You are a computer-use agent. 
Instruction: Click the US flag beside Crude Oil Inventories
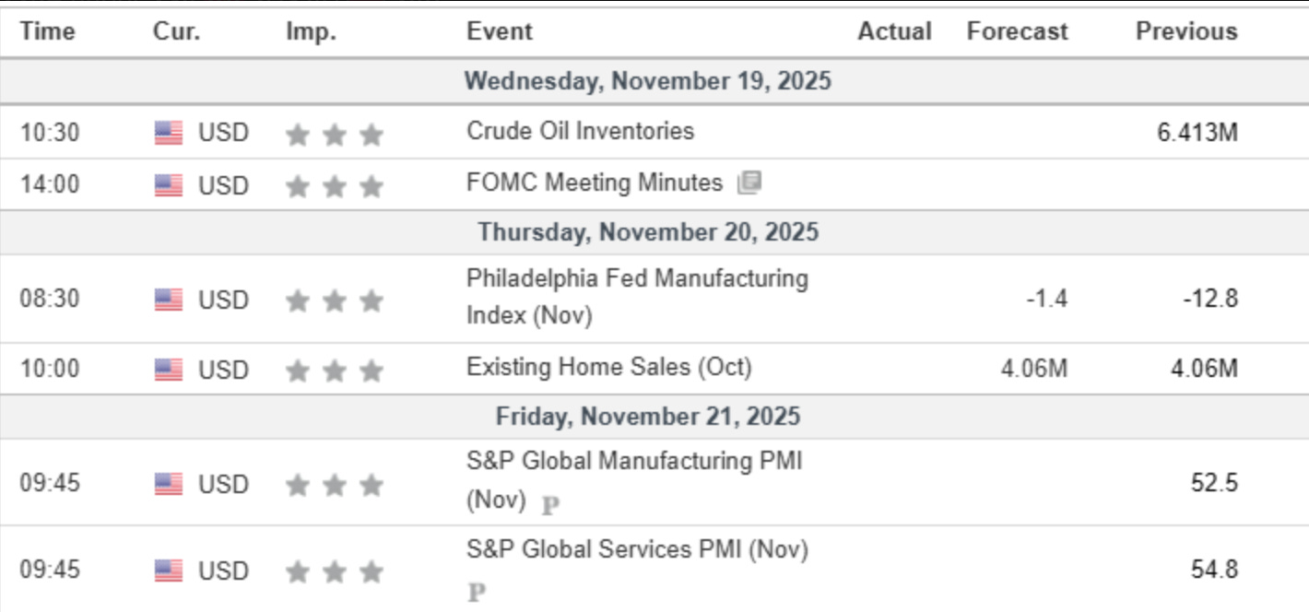[169, 133]
